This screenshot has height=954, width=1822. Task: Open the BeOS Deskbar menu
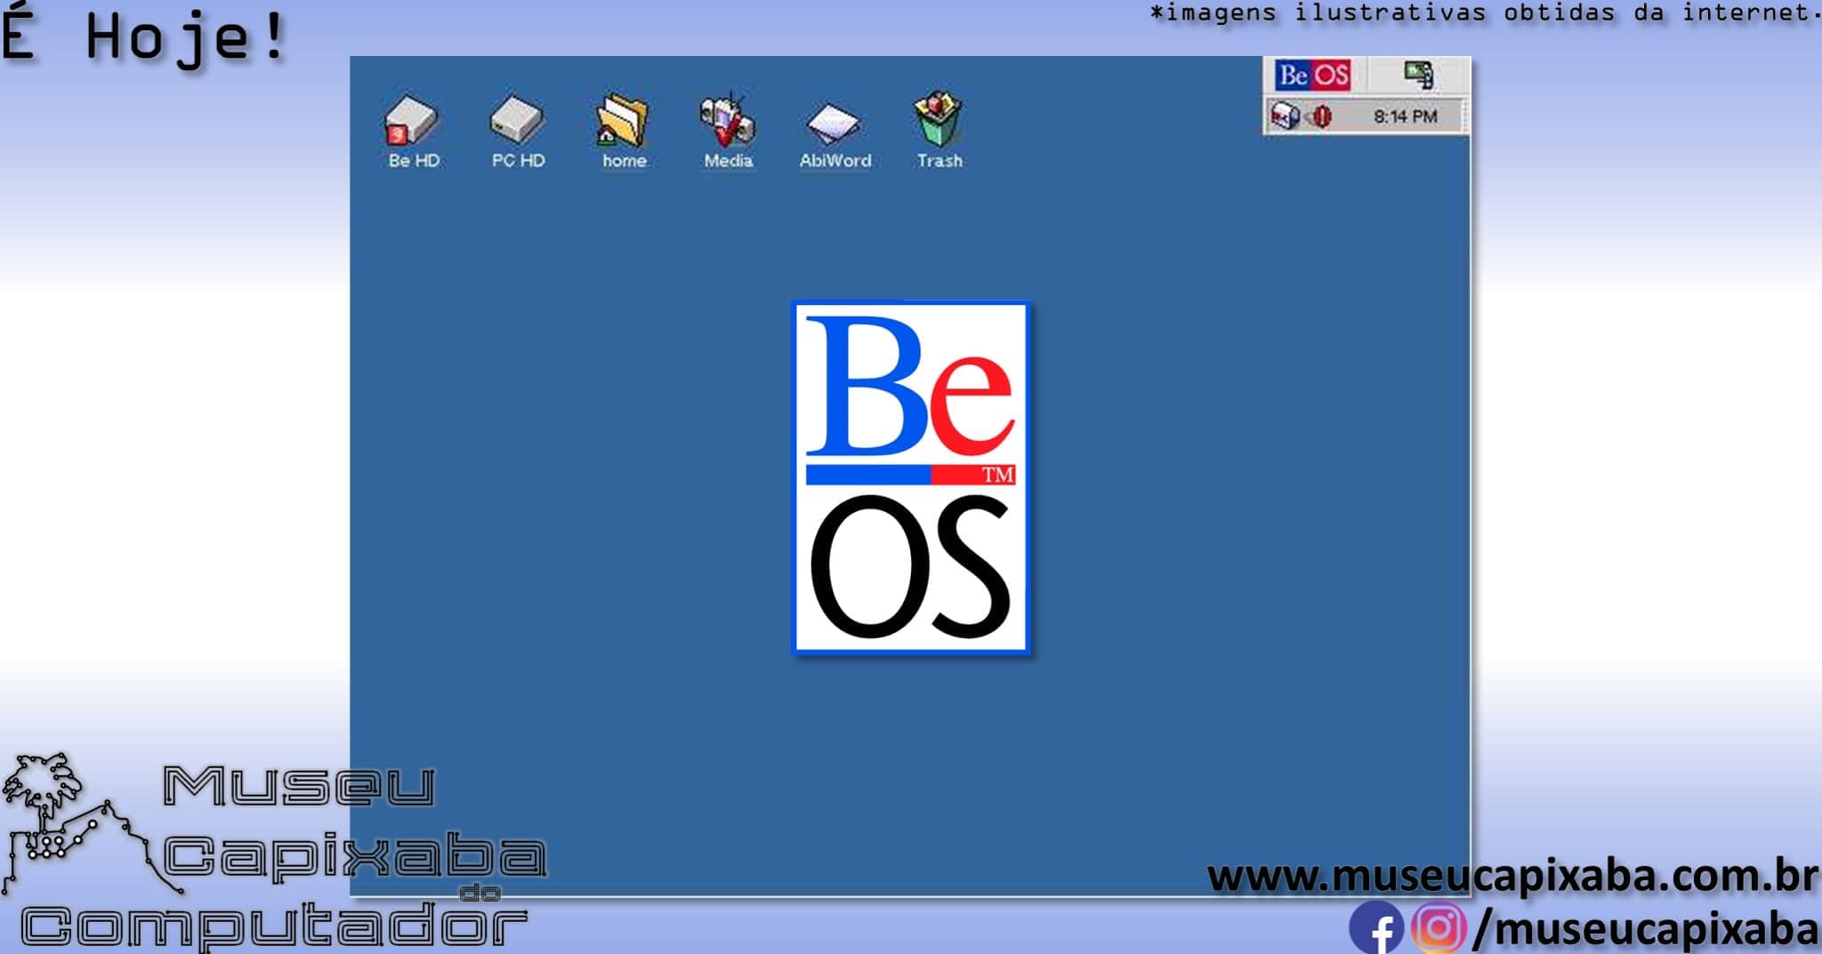(1312, 74)
